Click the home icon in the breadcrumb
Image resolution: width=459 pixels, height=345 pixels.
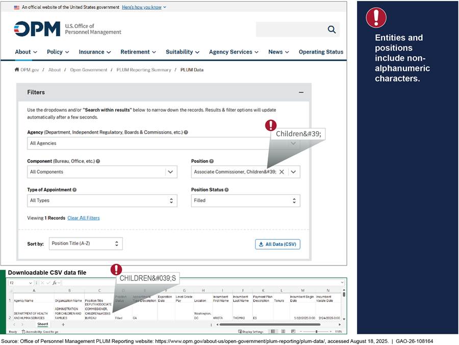pos(16,70)
